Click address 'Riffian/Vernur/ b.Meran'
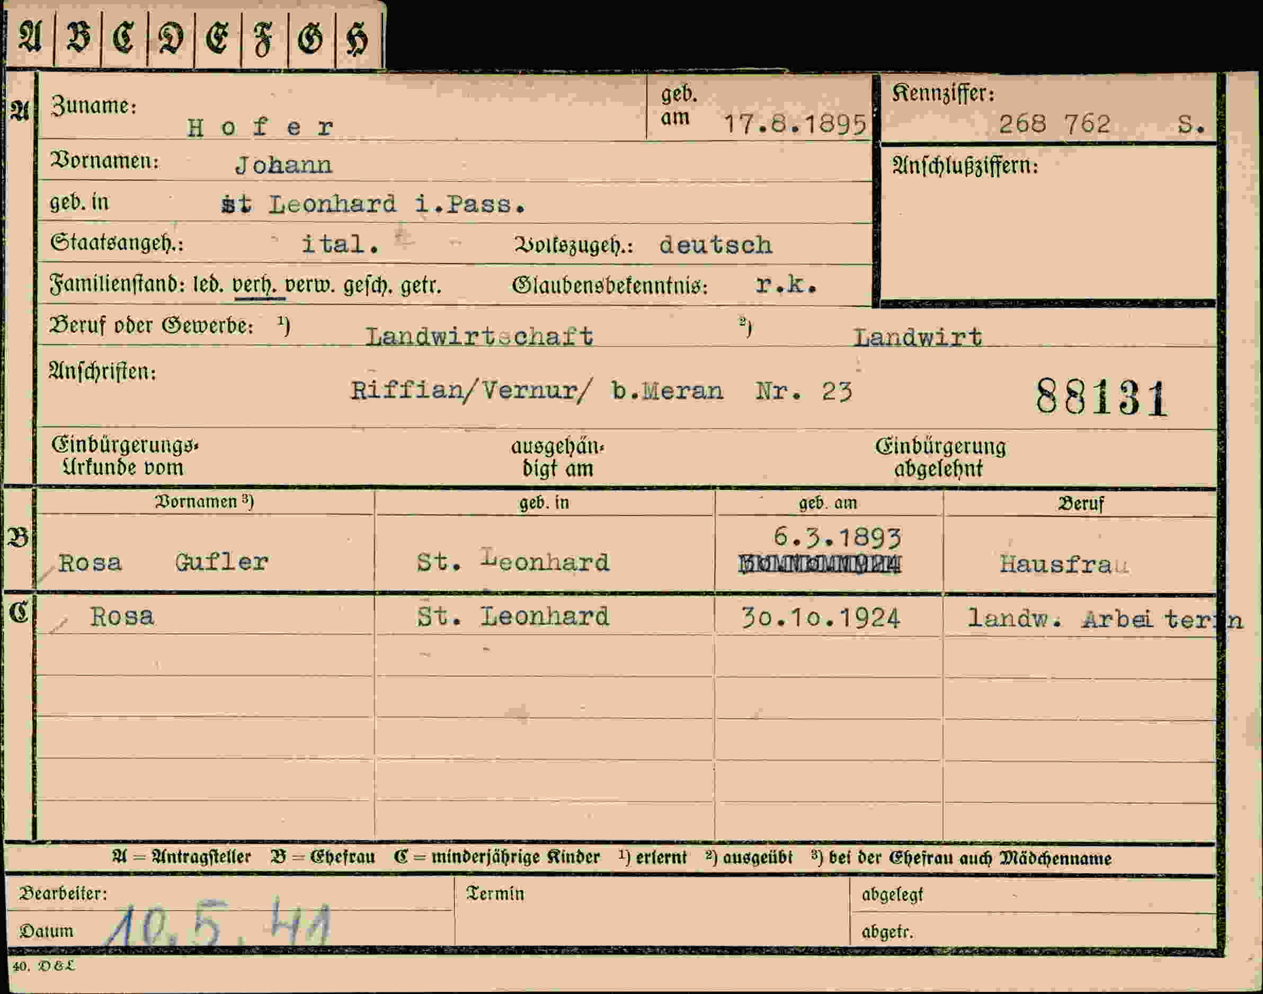Viewport: 1263px width, 994px height. pos(536,390)
